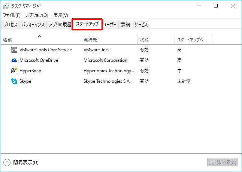Select the HyperSnap entry name
Screen dimensions: 242x172
click(x=30, y=71)
